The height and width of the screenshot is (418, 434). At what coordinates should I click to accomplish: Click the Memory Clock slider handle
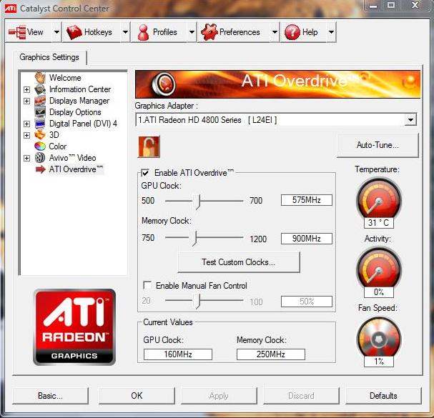point(194,239)
